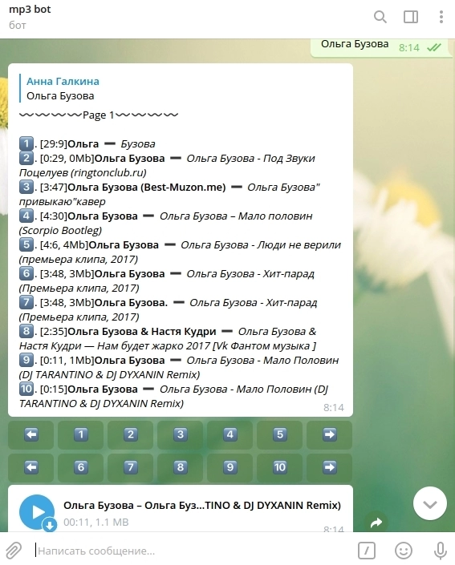The width and height of the screenshot is (455, 565).
Task: Select track number 1 button
Action: pyautogui.click(x=81, y=434)
